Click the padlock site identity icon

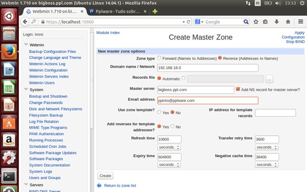43,22
